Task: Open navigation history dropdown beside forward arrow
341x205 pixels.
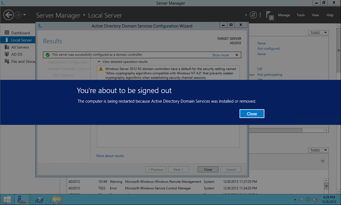Action: point(25,15)
